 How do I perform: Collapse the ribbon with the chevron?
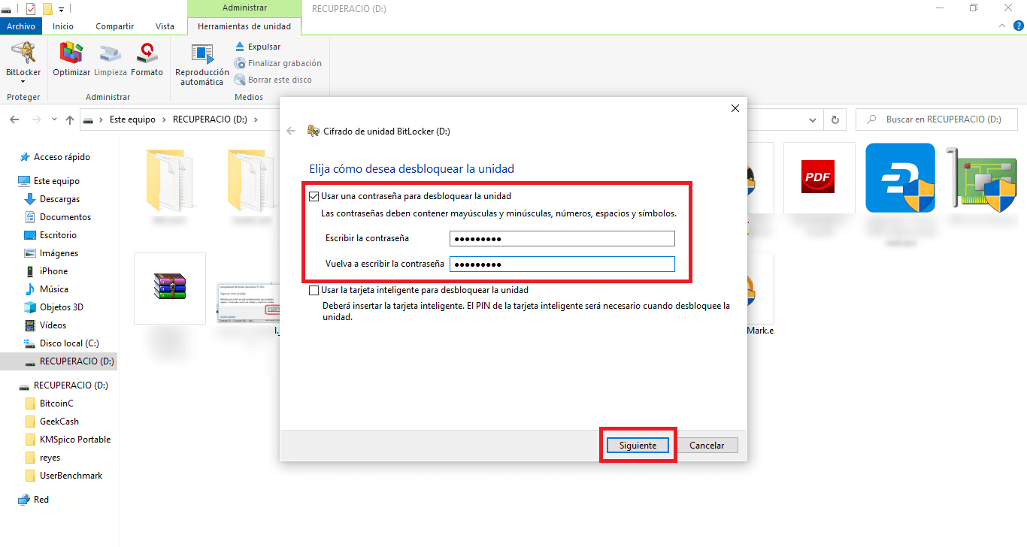1002,26
